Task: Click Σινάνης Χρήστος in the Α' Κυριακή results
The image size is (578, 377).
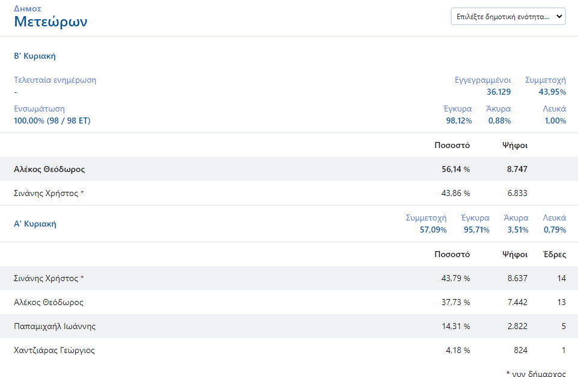Action: 49,278
